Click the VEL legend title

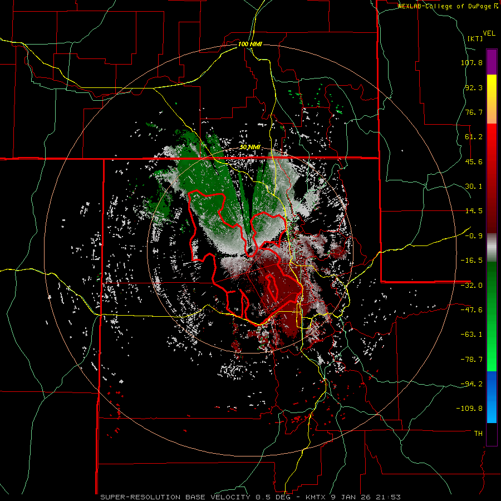pyautogui.click(x=489, y=33)
